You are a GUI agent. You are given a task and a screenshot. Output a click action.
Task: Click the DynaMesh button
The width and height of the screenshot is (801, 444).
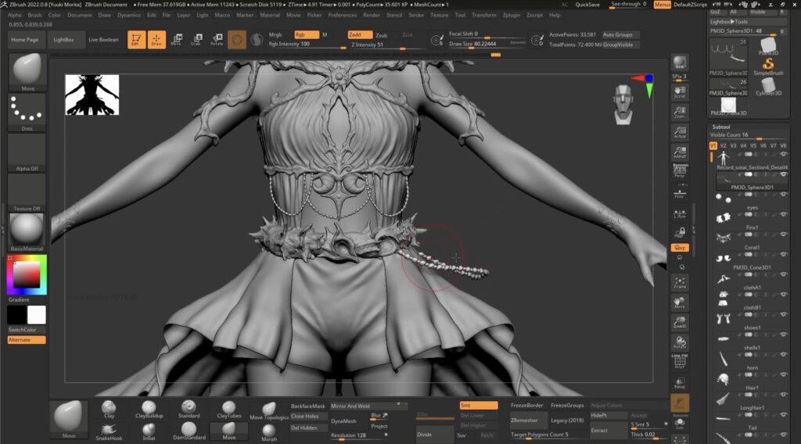tap(344, 421)
